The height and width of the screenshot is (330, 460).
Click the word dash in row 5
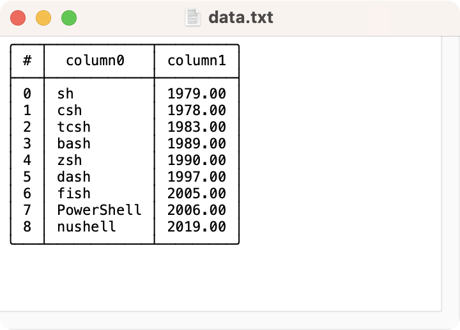73,177
